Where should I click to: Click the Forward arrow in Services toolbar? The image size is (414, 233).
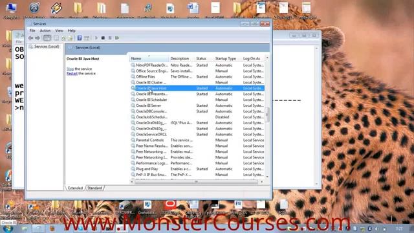[38, 38]
